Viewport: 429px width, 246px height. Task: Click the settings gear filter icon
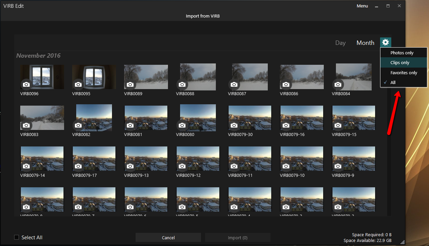click(385, 43)
